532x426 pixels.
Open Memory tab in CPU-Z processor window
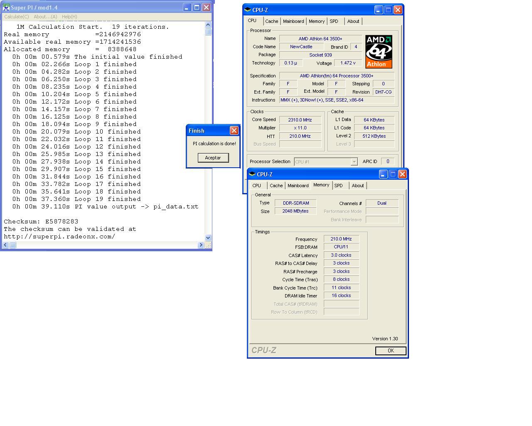pos(317,21)
